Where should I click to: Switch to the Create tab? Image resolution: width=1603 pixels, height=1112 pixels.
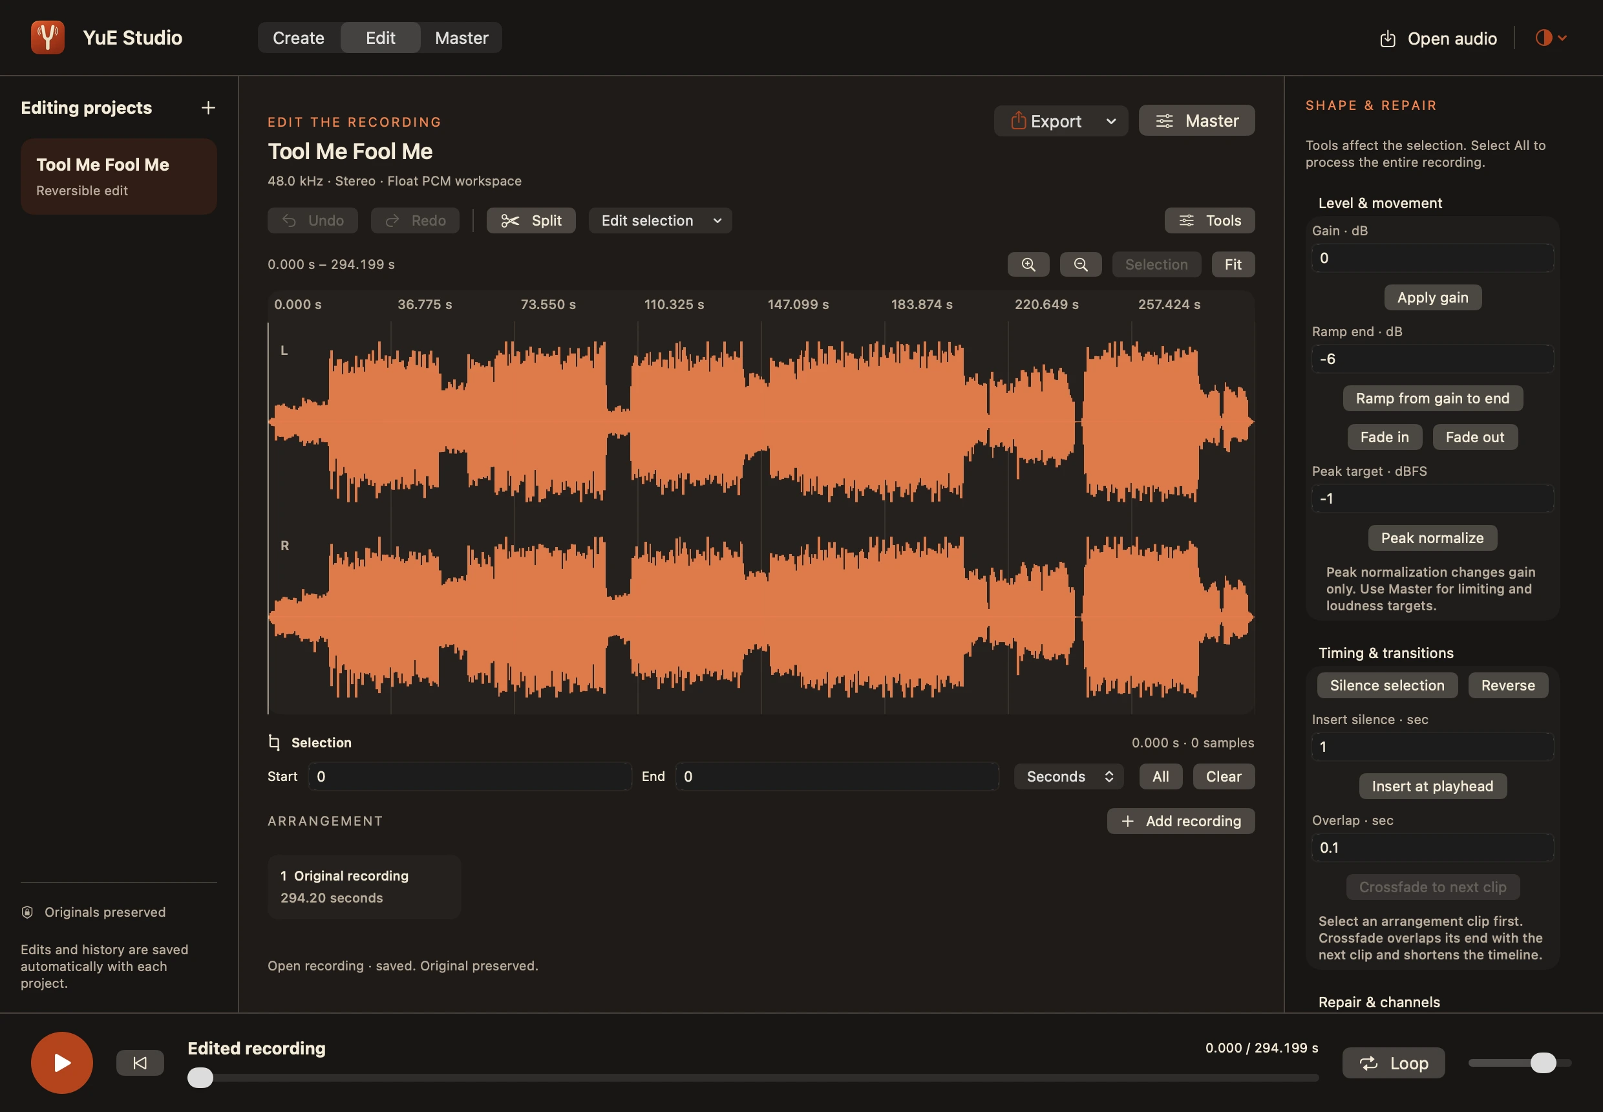point(298,37)
